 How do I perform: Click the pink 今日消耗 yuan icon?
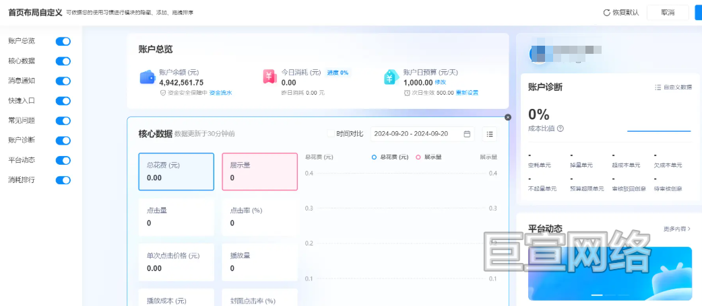(269, 77)
